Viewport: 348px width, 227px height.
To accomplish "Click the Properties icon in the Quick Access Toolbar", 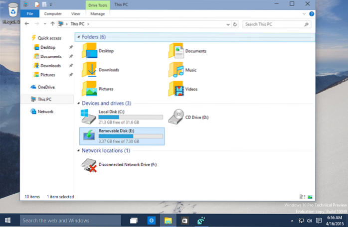I will click(x=37, y=4).
